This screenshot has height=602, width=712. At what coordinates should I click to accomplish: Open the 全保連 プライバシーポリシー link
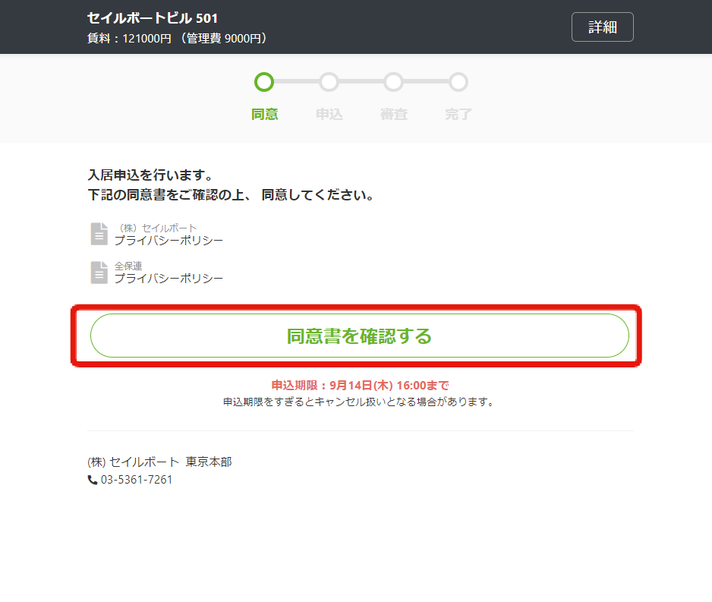point(169,273)
